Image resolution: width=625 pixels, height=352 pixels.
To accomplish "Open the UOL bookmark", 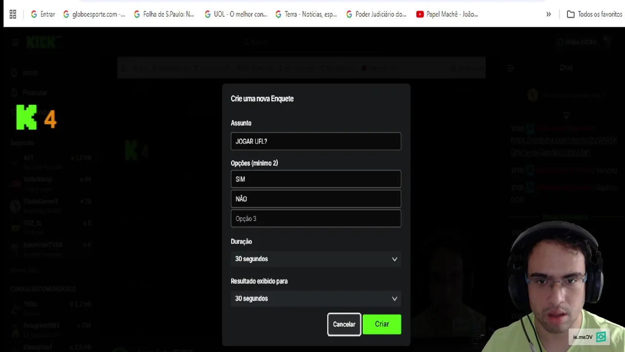I will tap(236, 14).
